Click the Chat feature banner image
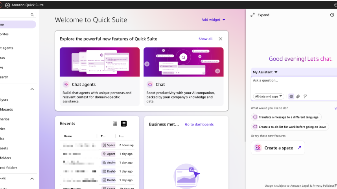This screenshot has height=189, width=337. [184, 62]
